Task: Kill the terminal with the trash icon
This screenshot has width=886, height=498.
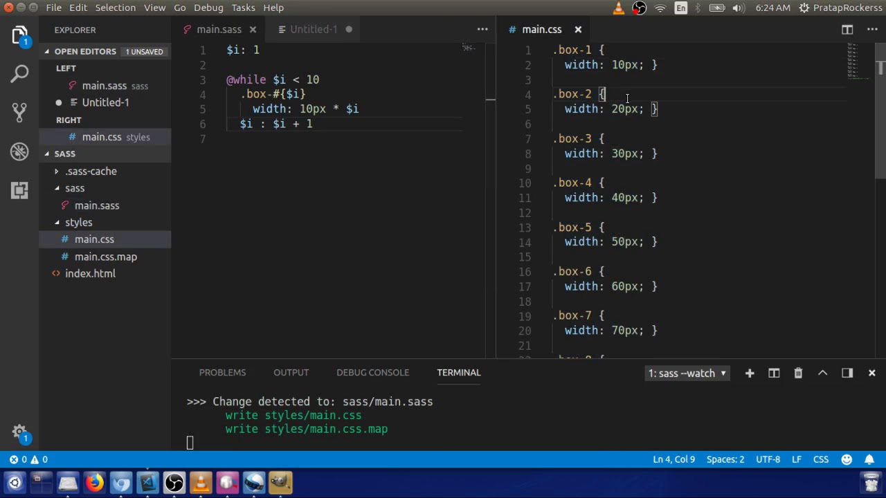Action: pos(798,373)
